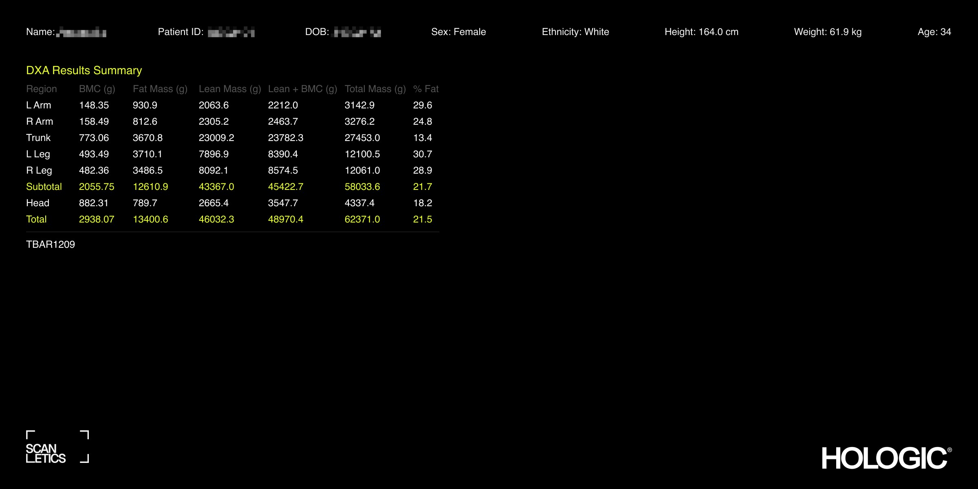This screenshot has height=489, width=978.
Task: Click the total % Fat value 21.5
Action: tap(422, 219)
